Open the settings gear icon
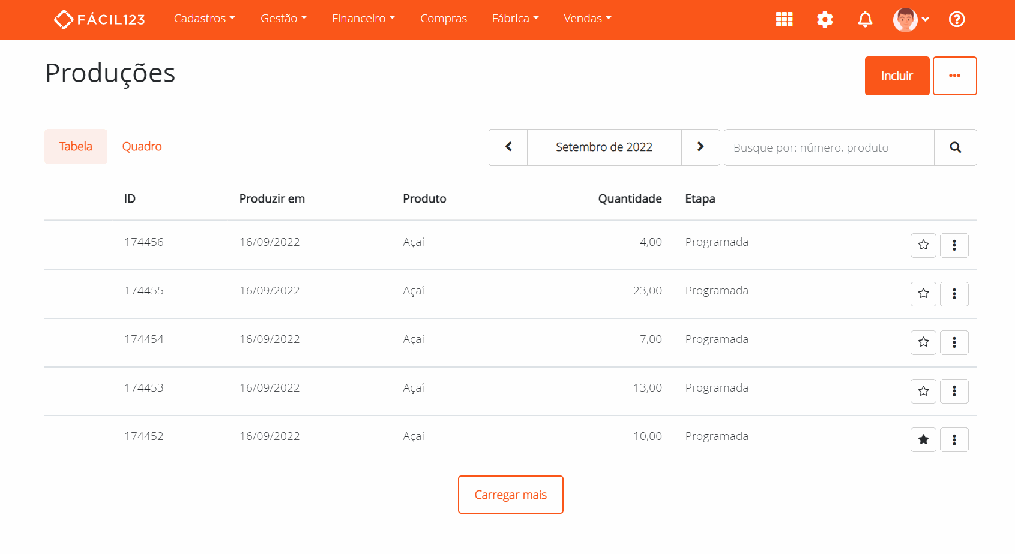Screen dimensions: 1015x554 825,19
